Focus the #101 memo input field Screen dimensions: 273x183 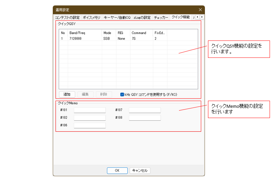pyautogui.click(x=90, y=110)
